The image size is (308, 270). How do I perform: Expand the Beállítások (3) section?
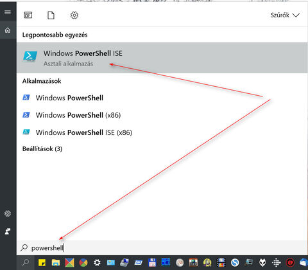coord(42,148)
